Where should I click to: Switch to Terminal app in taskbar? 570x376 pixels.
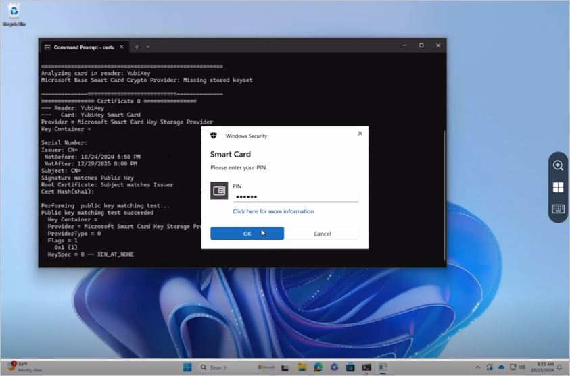[x=366, y=367]
